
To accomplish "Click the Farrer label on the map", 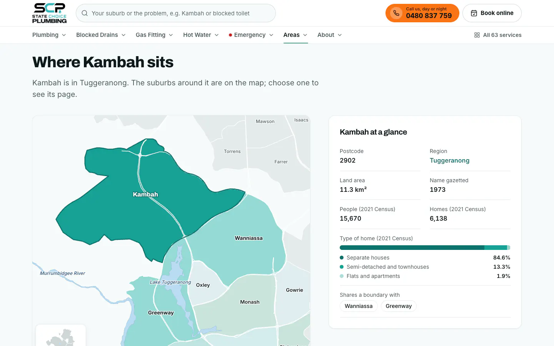I will (x=281, y=162).
